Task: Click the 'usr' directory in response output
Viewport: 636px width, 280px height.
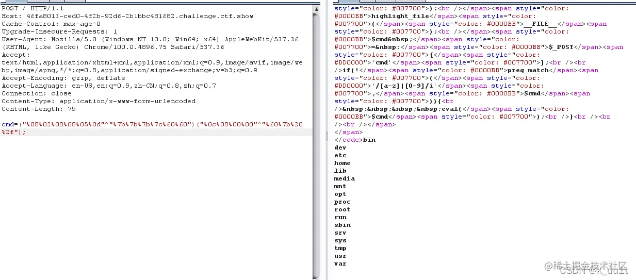Action: click(340, 256)
